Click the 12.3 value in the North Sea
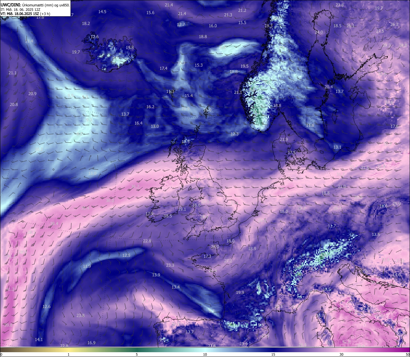The height and width of the screenshot is (357, 410). pos(234,134)
